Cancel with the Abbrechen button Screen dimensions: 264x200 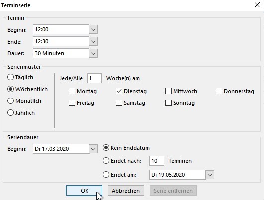coord(126,191)
